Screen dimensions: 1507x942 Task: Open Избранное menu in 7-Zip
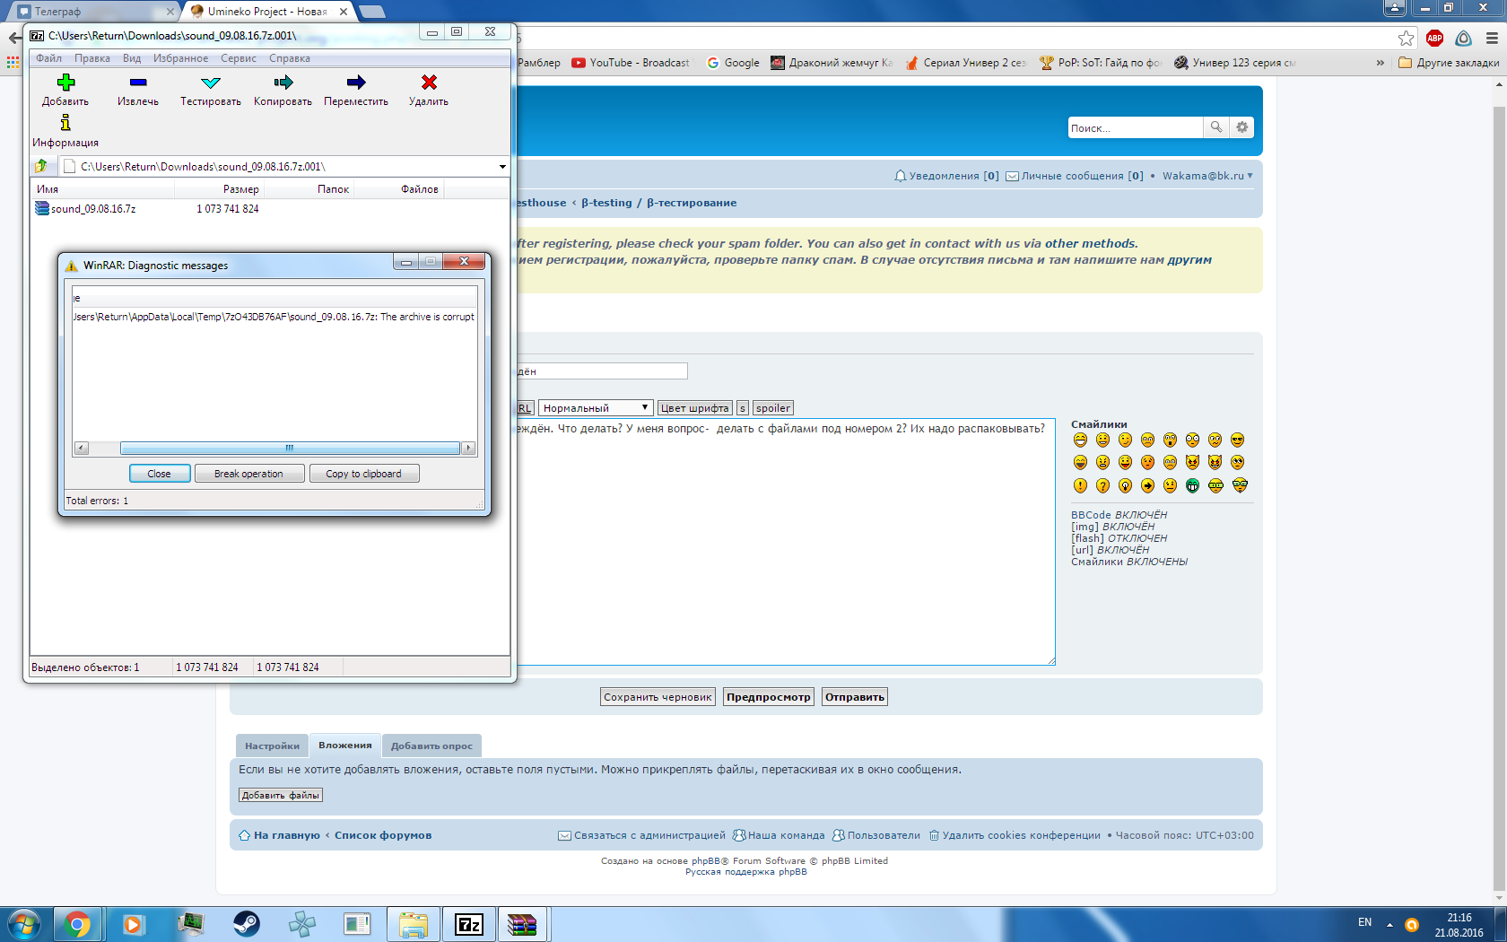coord(180,58)
